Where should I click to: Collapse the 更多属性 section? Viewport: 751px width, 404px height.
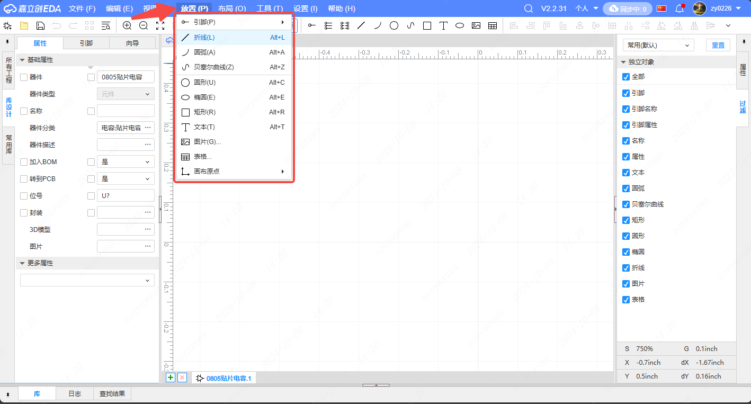pos(23,263)
